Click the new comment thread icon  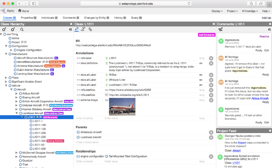pos(221,29)
